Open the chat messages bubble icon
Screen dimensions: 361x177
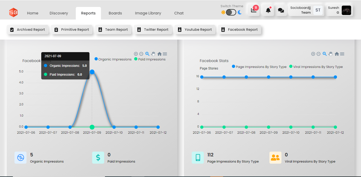point(281,10)
